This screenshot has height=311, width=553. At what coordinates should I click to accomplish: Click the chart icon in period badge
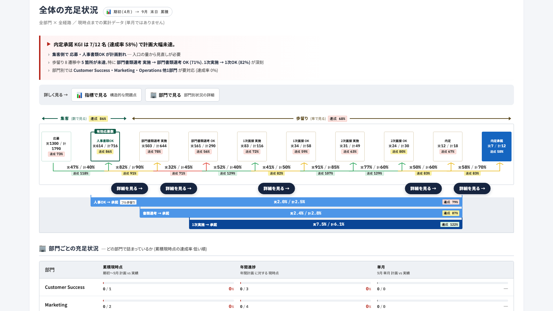[109, 12]
